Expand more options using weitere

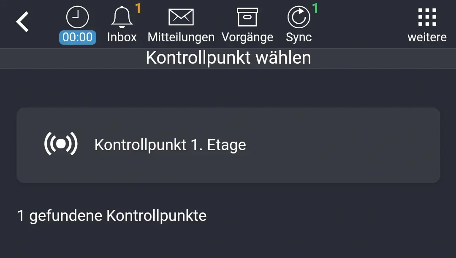(428, 23)
